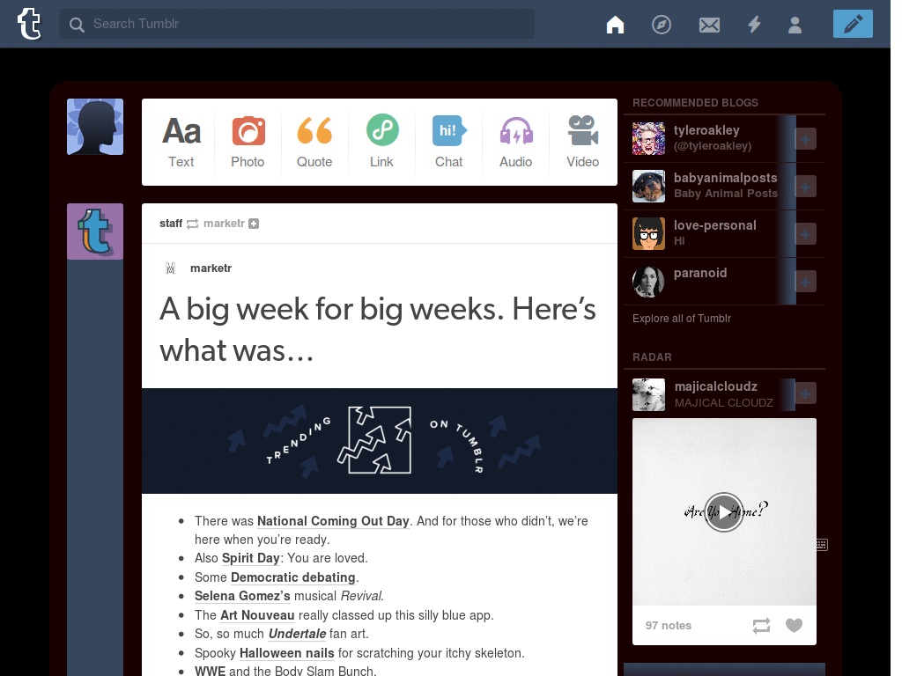Open the Undertale link
This screenshot has width=902, height=676.
(x=298, y=634)
